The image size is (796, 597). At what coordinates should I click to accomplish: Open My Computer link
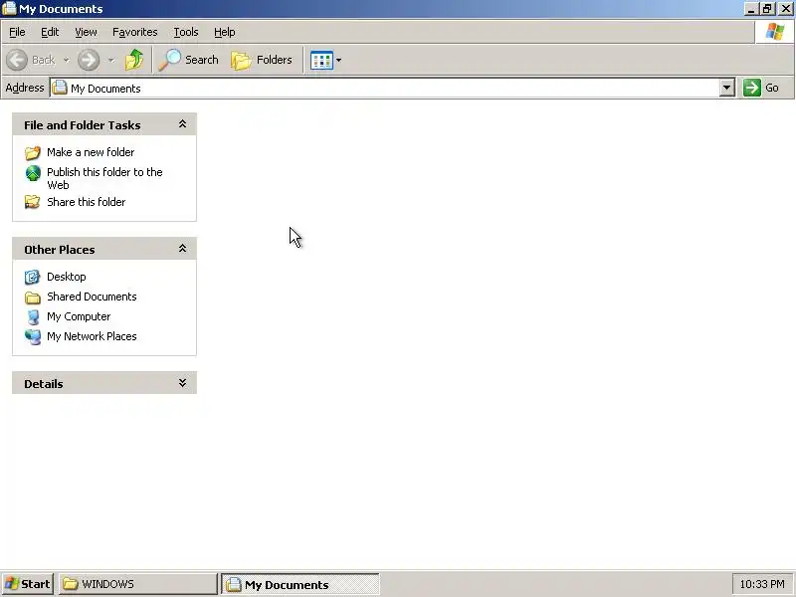point(79,316)
